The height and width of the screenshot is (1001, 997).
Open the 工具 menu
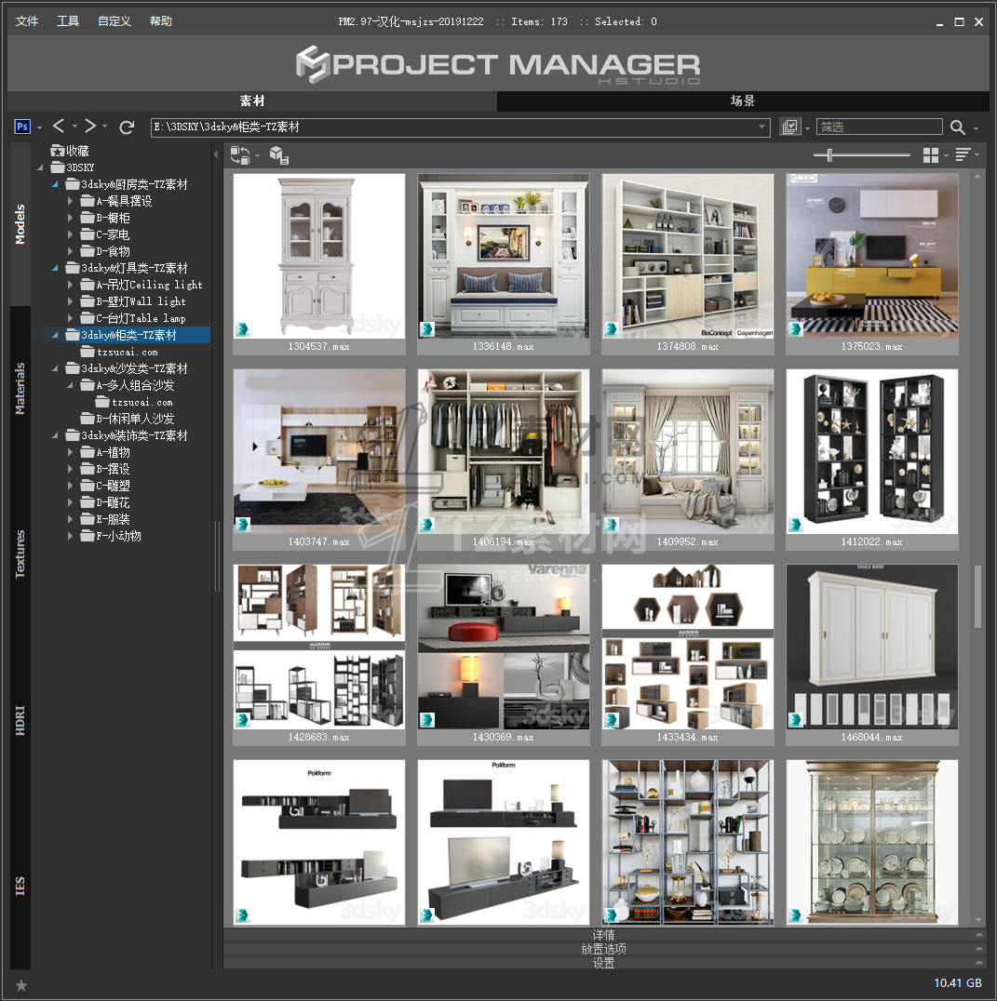point(68,21)
